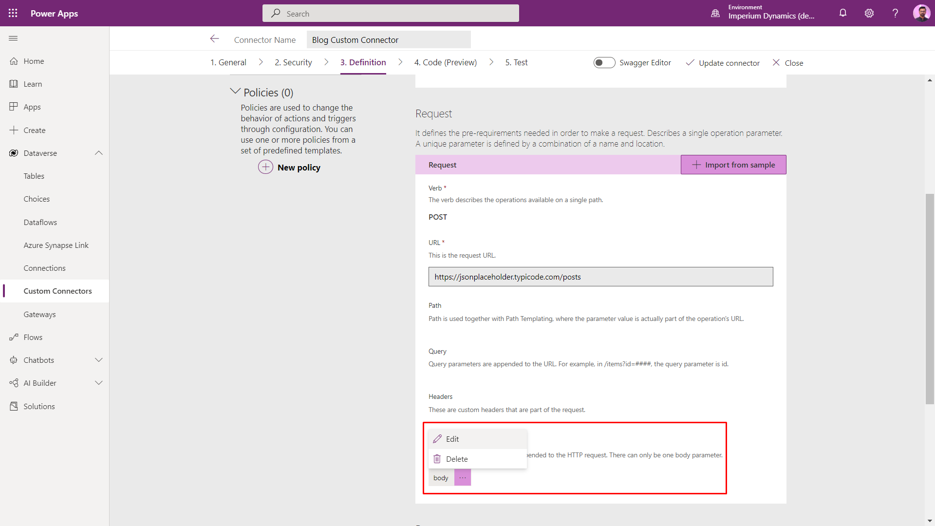Click the help question mark icon
The width and height of the screenshot is (935, 526).
pos(895,13)
